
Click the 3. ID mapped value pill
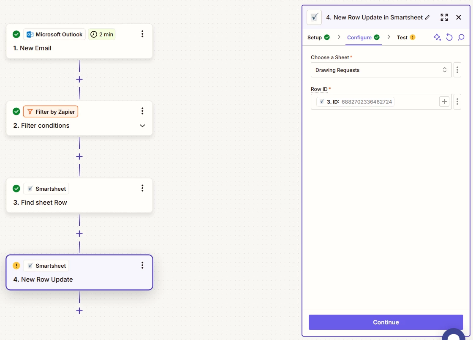(x=355, y=102)
